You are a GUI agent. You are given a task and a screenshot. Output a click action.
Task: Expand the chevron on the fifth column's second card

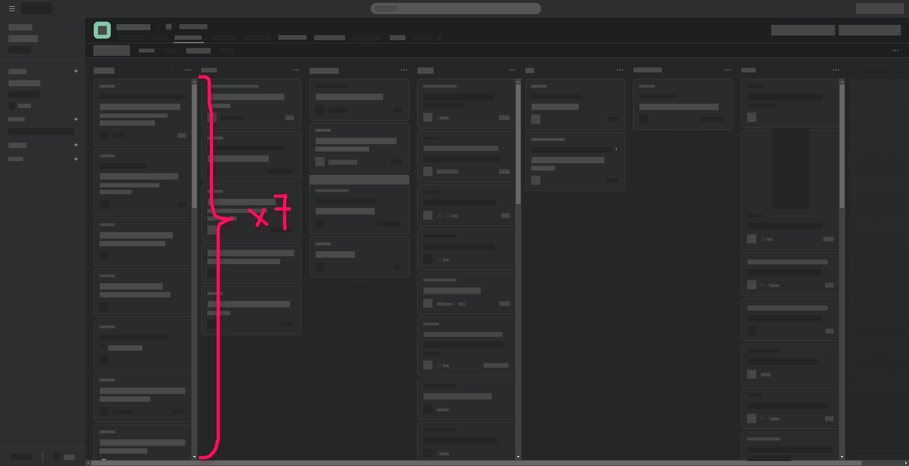[616, 149]
